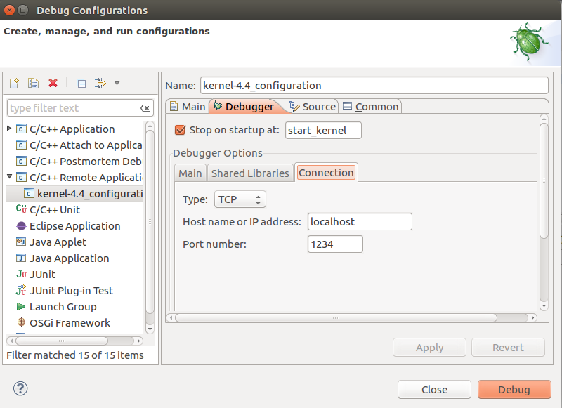Viewport: 562px width, 408px height.
Task: Click the Name field for the configuration
Action: 374,86
